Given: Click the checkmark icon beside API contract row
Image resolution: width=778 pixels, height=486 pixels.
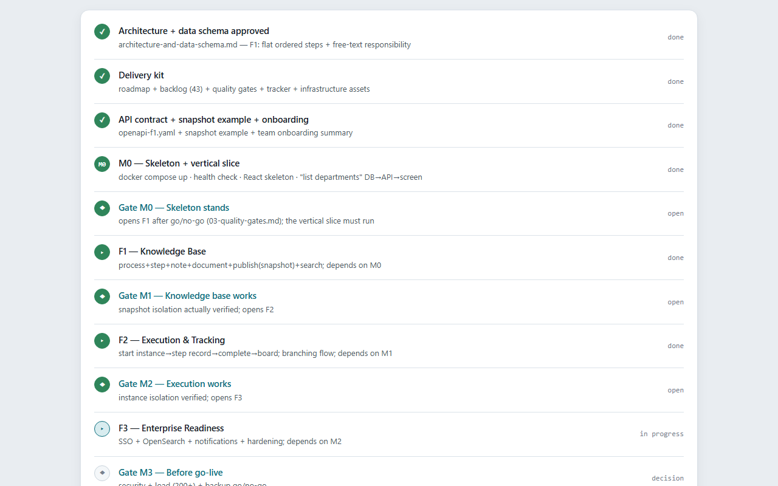Looking at the screenshot, I should click(102, 120).
